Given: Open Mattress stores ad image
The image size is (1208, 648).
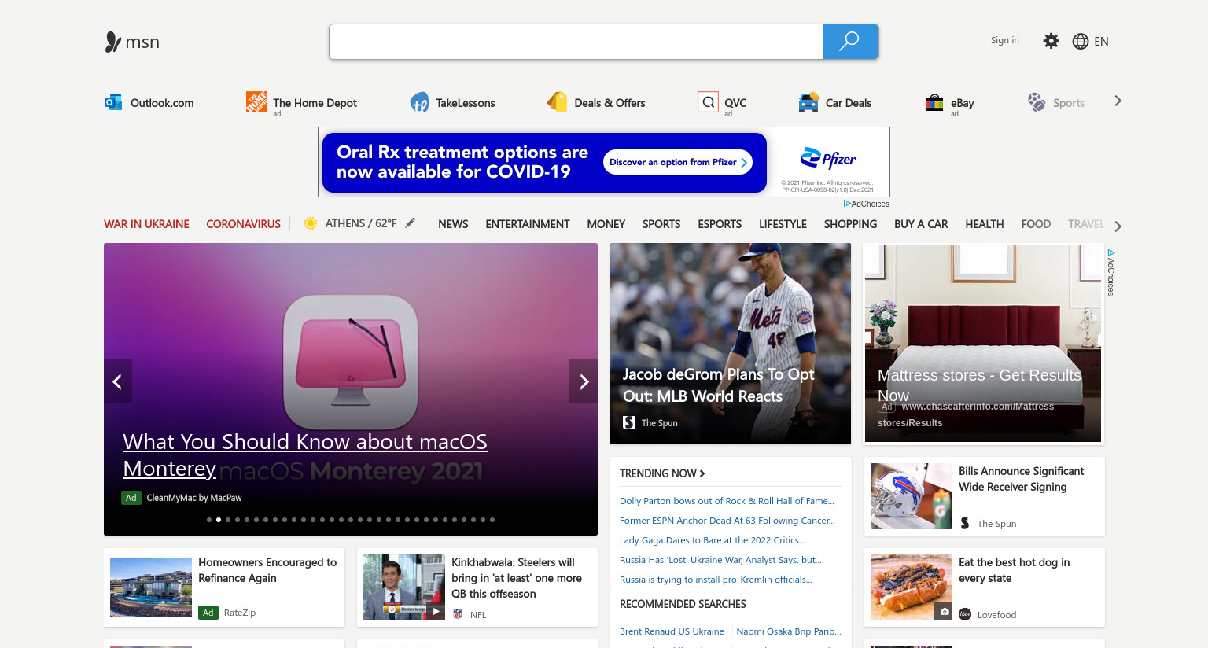Looking at the screenshot, I should click(983, 344).
